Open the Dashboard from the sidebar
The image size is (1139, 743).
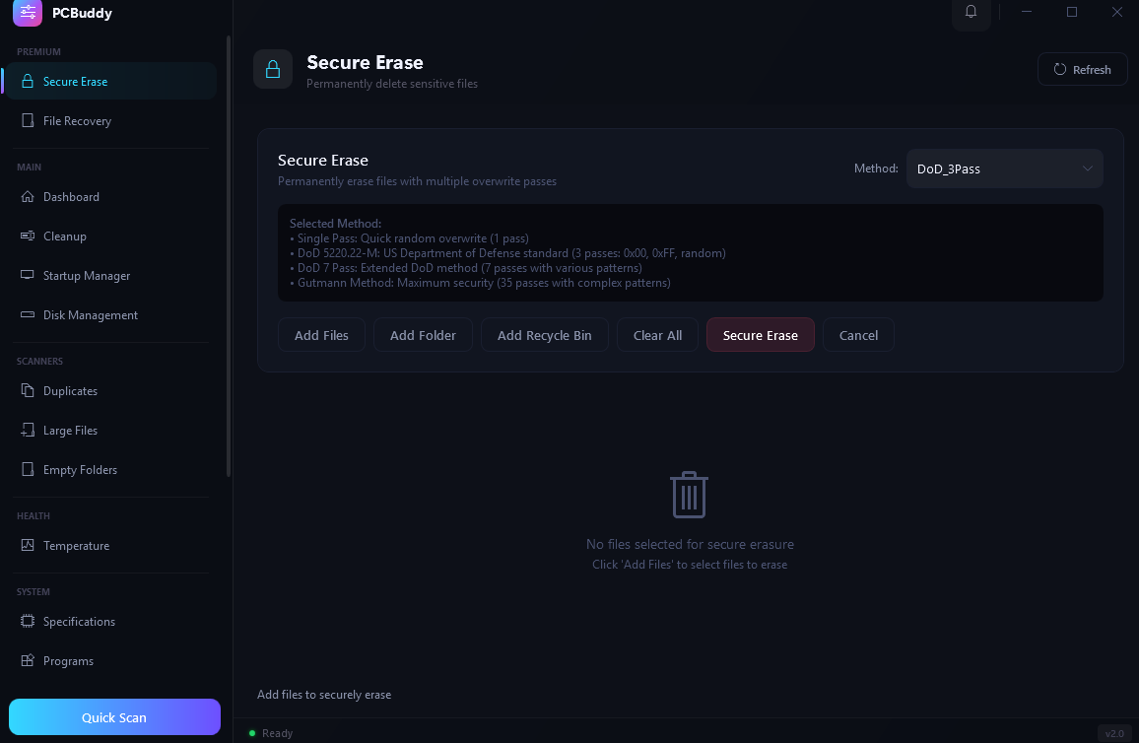[x=71, y=197]
